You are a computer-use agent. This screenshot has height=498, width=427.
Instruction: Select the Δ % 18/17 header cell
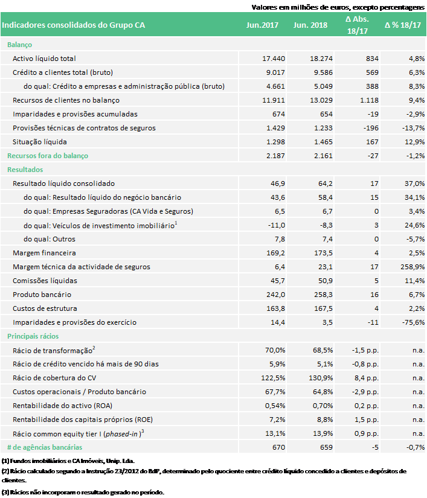click(x=402, y=25)
